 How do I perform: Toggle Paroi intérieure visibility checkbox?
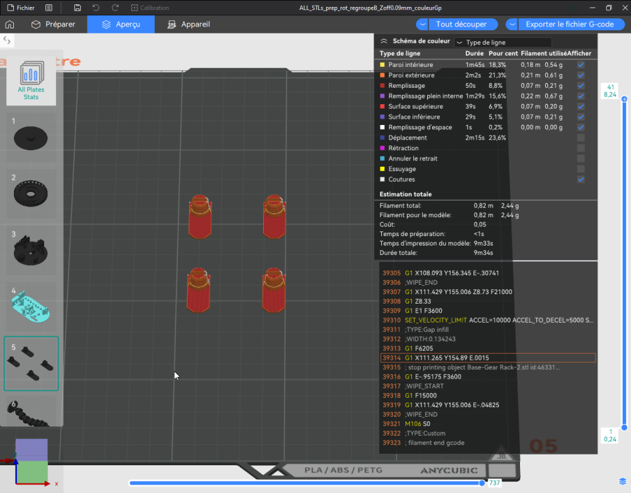581,64
